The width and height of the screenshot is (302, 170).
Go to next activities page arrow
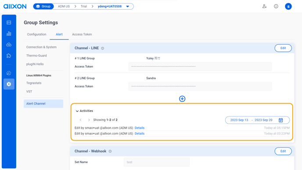pos(89,120)
